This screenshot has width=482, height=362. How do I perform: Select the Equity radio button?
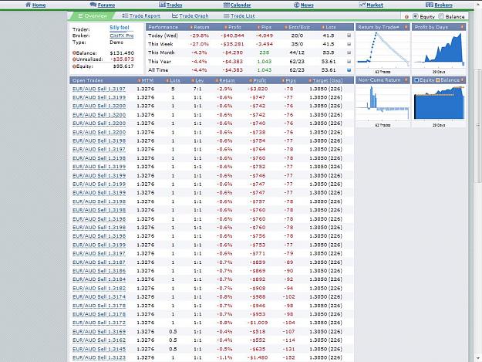[416, 16]
